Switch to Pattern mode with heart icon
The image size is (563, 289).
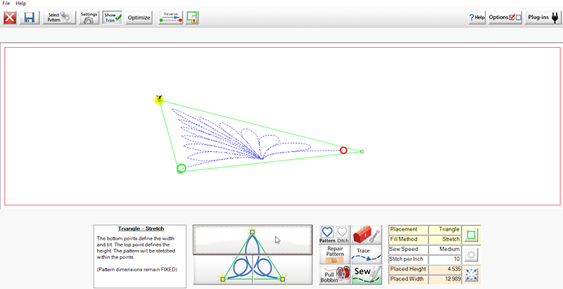tap(327, 235)
